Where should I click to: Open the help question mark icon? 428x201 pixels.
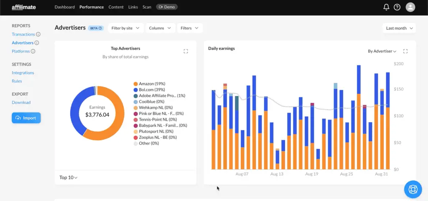397,8
